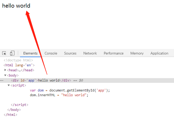Screen dimensions: 174x119
Task: Open the Sources tab
Action: 70,53
